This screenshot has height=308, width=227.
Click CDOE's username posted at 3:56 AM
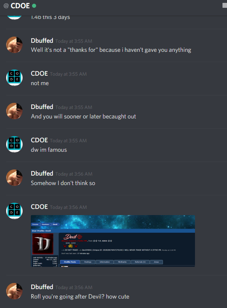coord(39,207)
